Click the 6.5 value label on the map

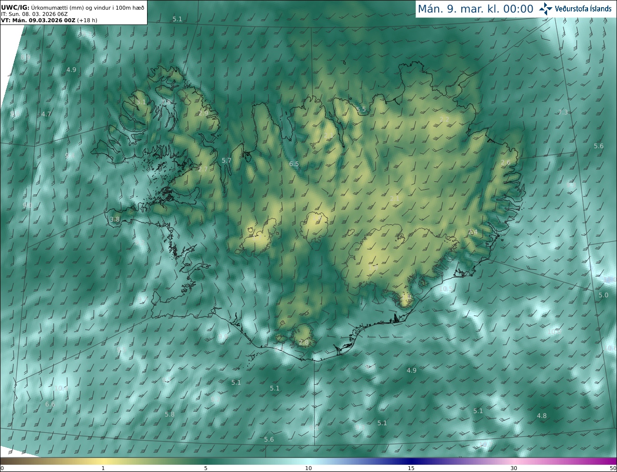(294, 164)
